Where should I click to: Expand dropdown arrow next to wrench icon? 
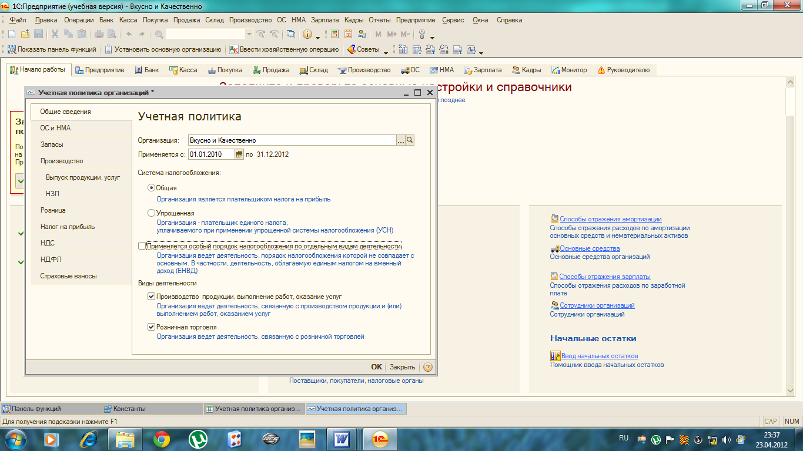tap(432, 36)
